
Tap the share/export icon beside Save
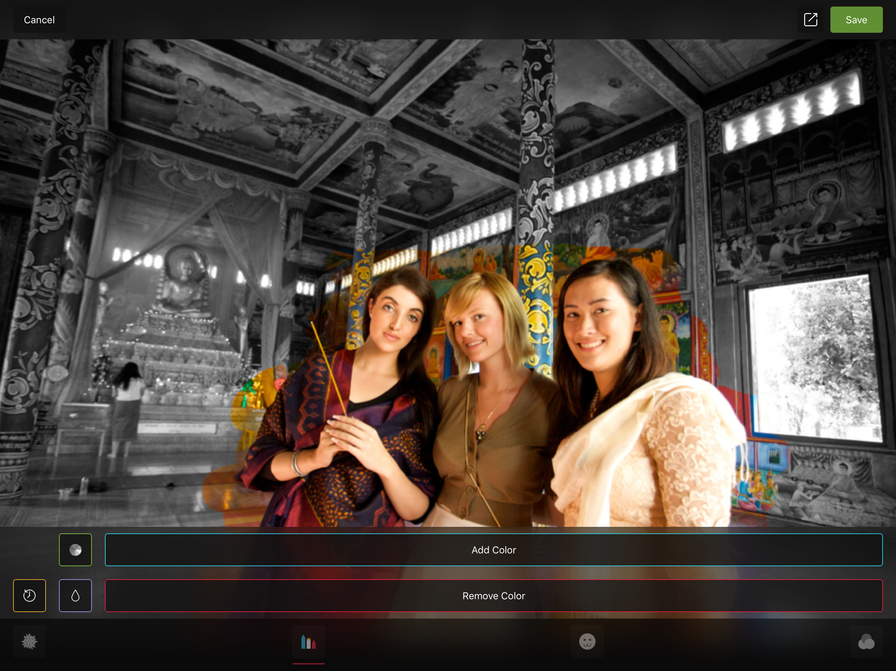pos(810,19)
